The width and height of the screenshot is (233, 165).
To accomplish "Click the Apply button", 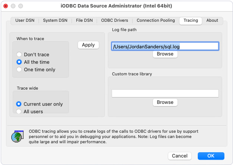I will pyautogui.click(x=88, y=45).
